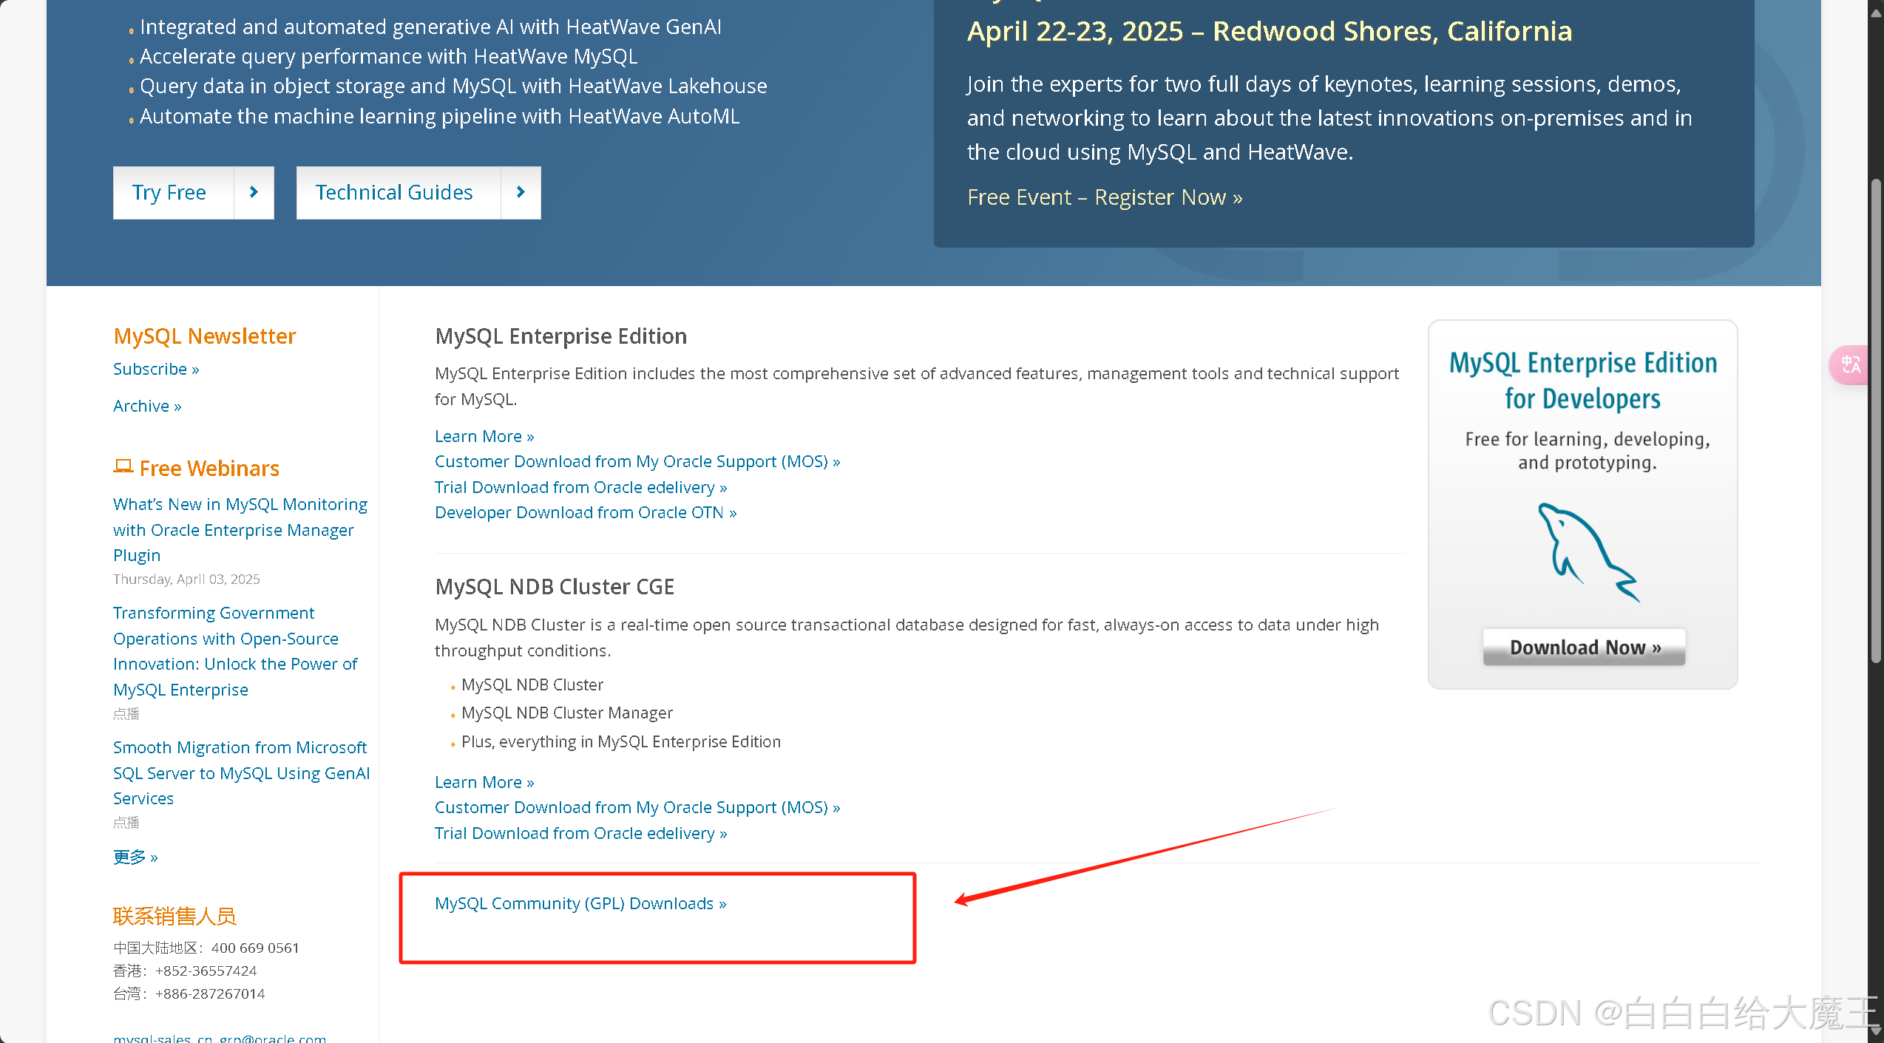Viewport: 1884px width, 1043px height.
Task: Open NDB Cluster Learn More link
Action: (x=484, y=782)
